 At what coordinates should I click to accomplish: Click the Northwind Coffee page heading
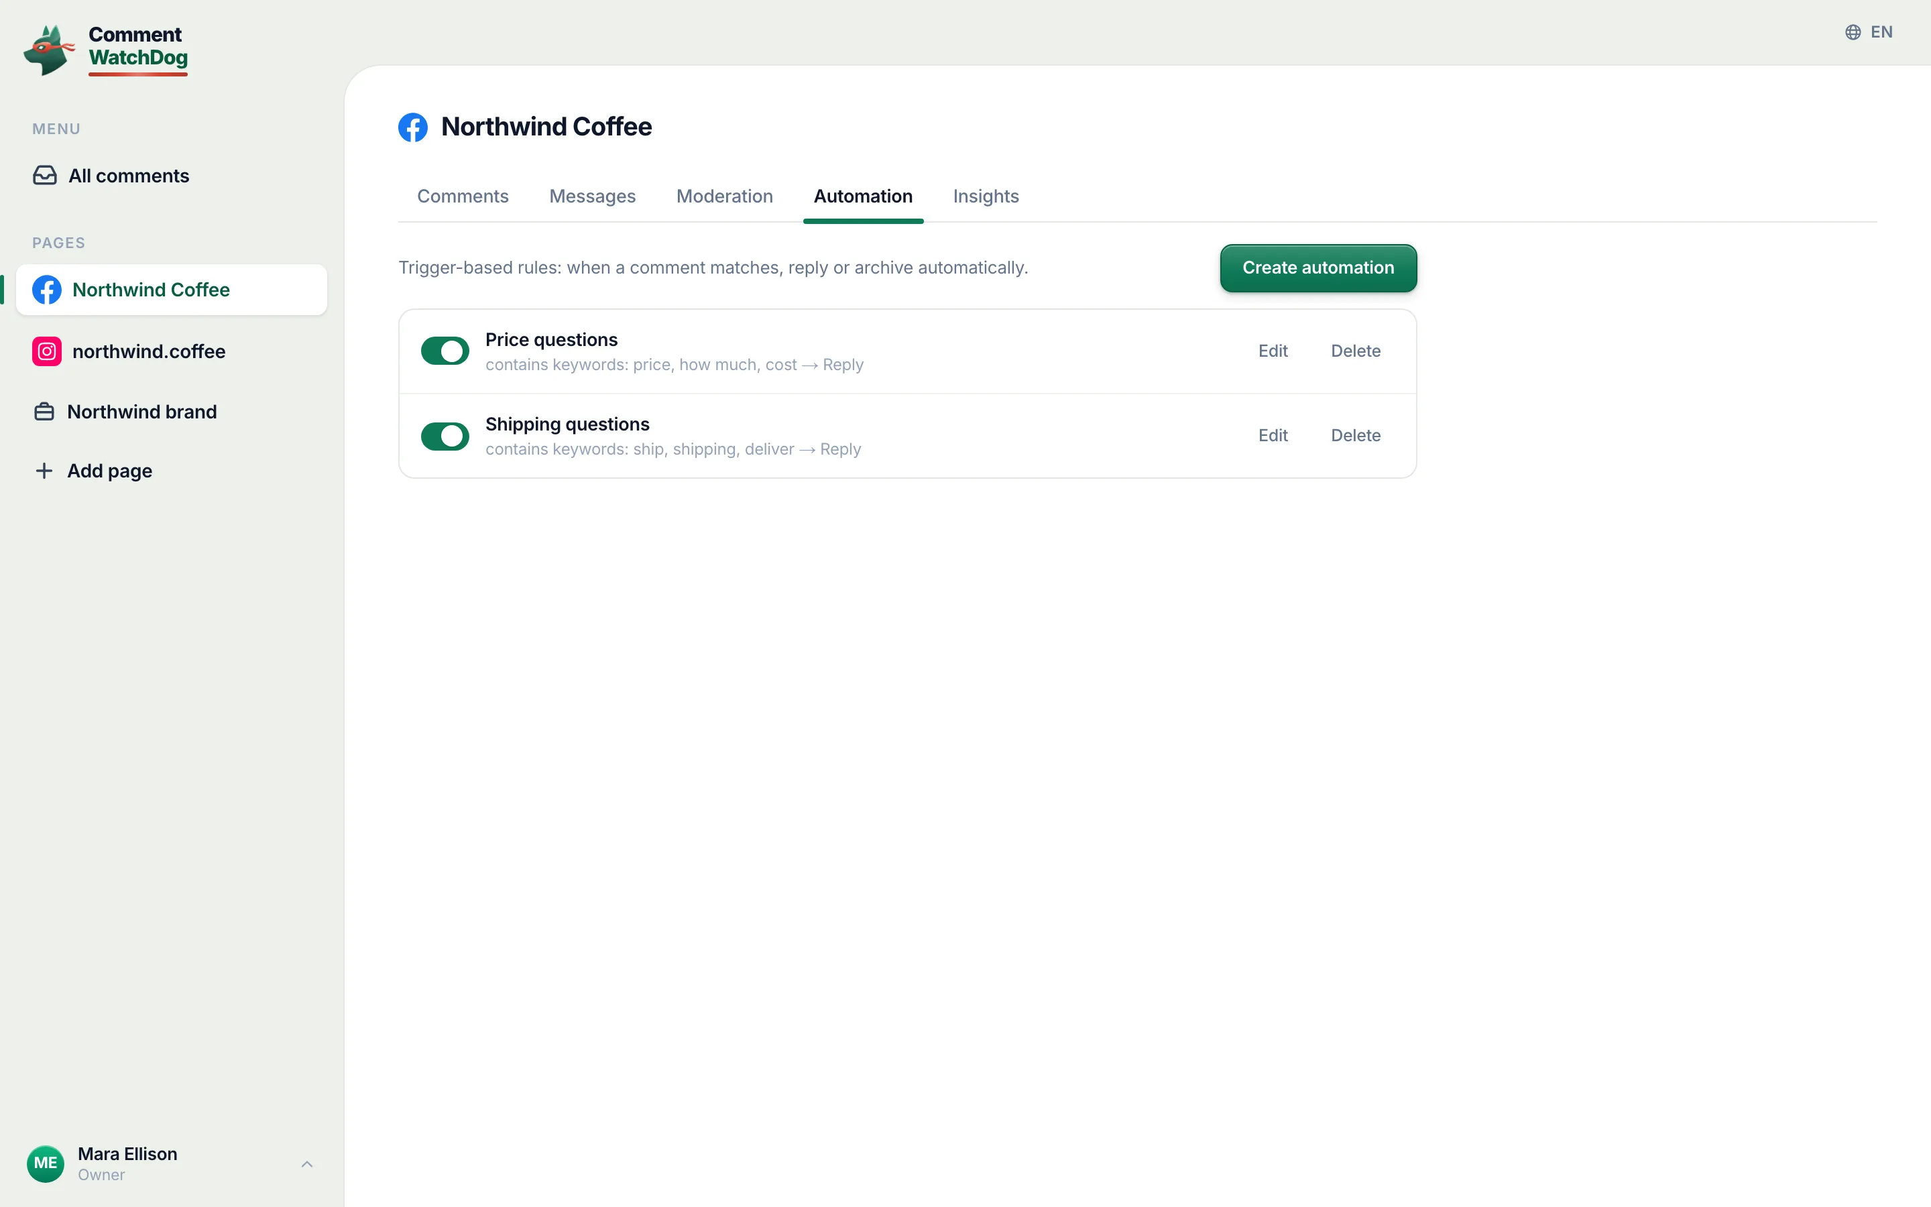[x=546, y=127]
